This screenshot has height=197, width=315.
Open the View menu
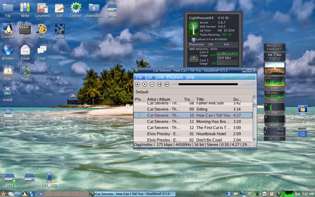coord(160,77)
